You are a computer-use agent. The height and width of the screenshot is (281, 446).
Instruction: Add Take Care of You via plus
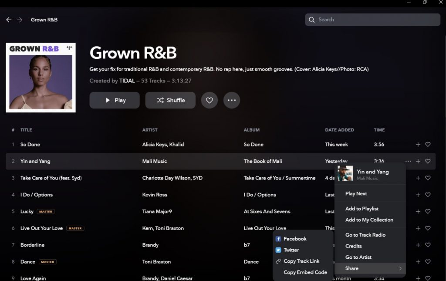click(418, 178)
